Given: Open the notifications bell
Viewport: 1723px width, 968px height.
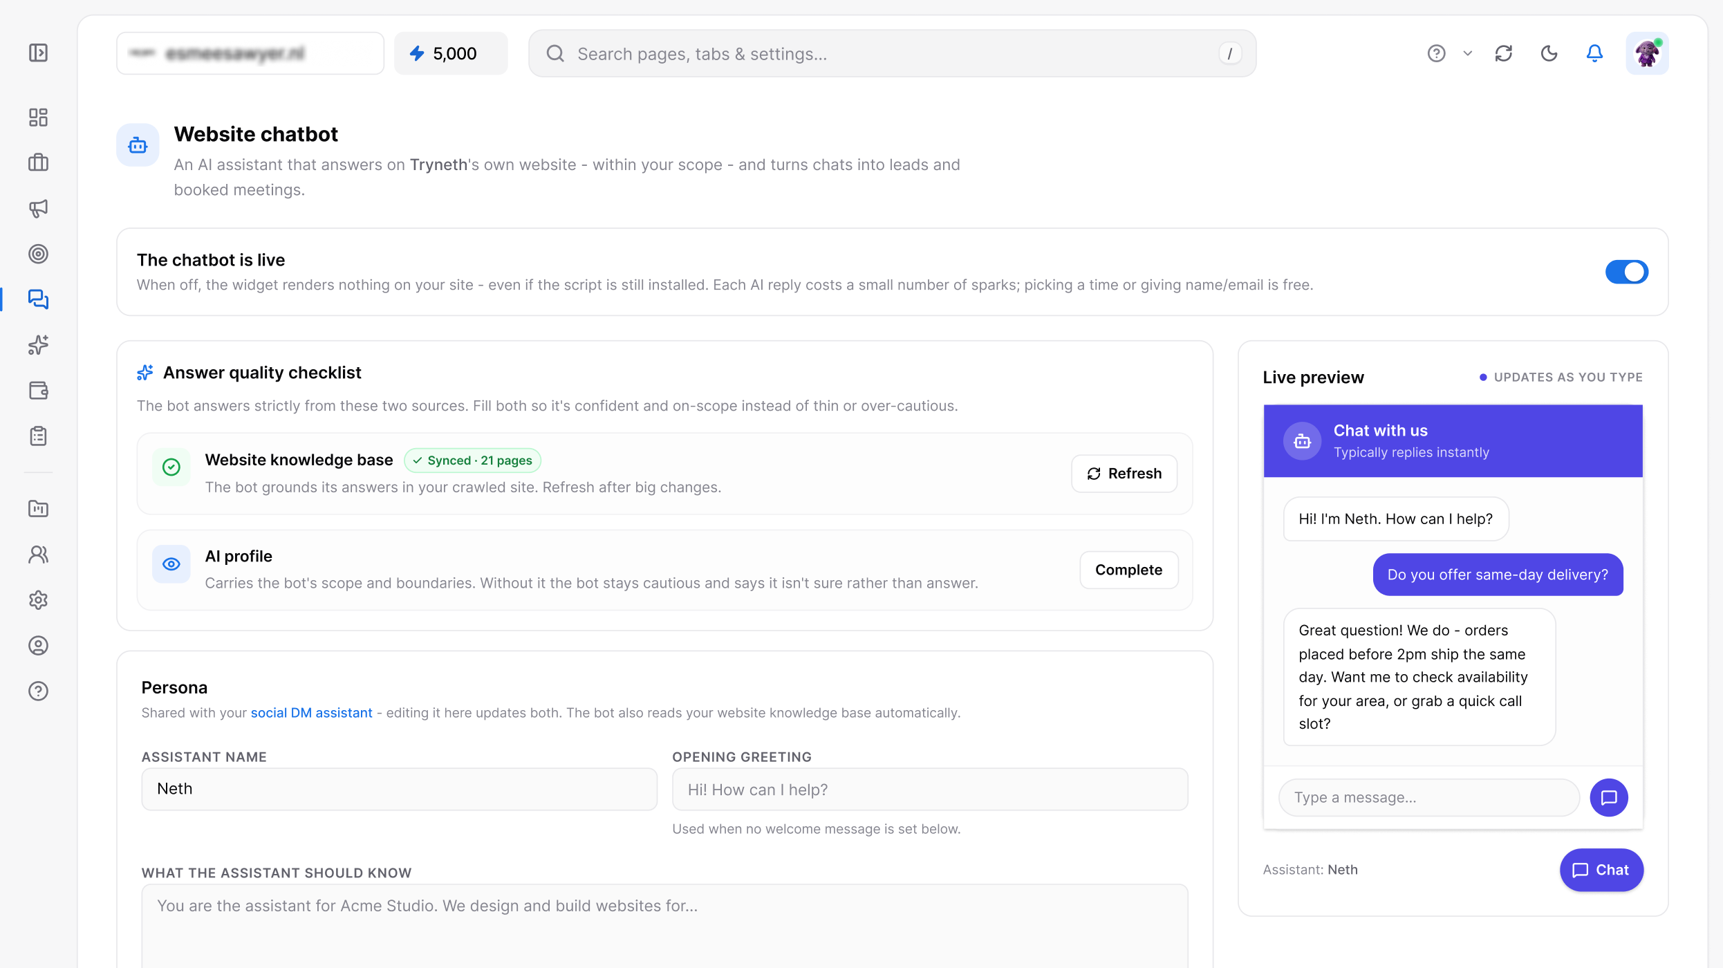Looking at the screenshot, I should [x=1594, y=53].
